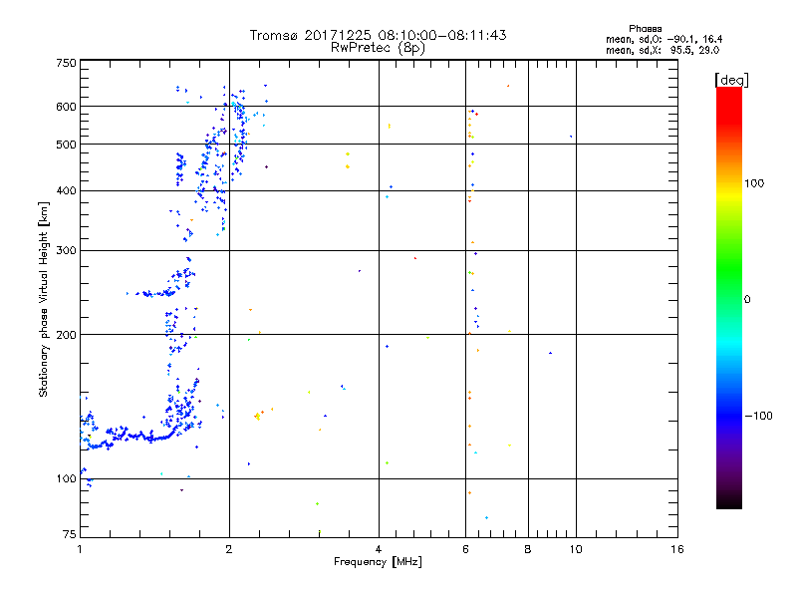Click the 'Frequency [MHz]' x-axis label
This screenshot has width=797, height=598.
click(378, 563)
